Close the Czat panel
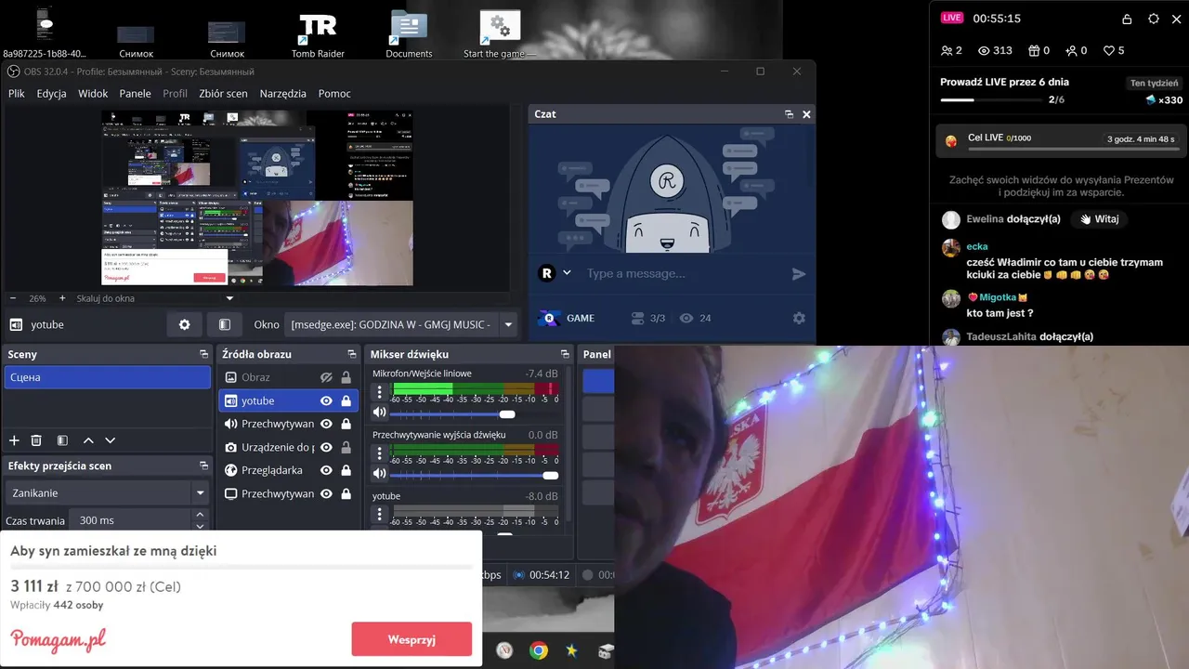The width and height of the screenshot is (1189, 669). coord(806,114)
